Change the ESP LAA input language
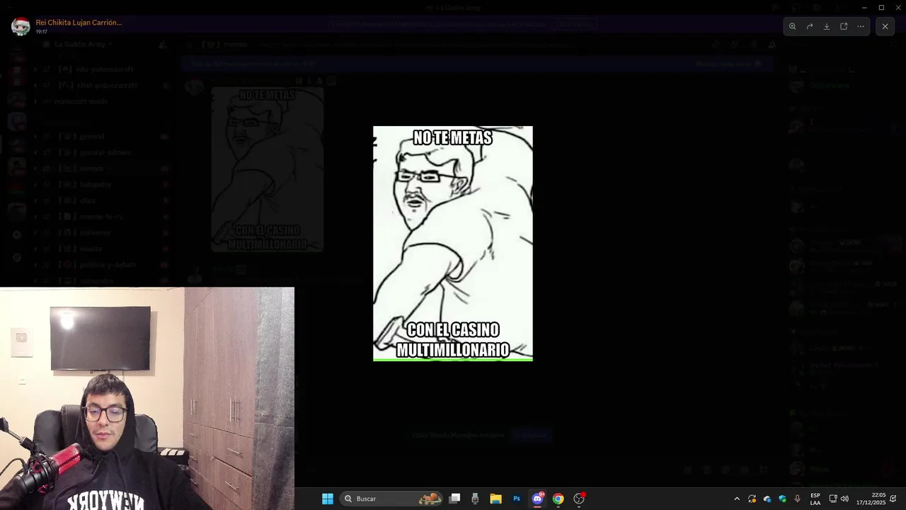The width and height of the screenshot is (906, 510). (x=815, y=499)
